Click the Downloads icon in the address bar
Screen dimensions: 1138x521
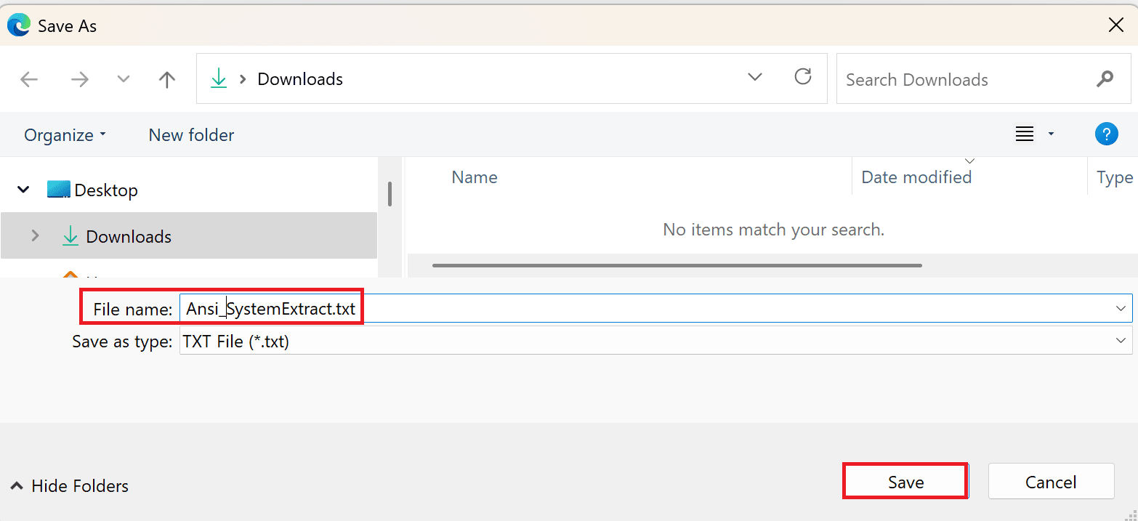click(218, 78)
